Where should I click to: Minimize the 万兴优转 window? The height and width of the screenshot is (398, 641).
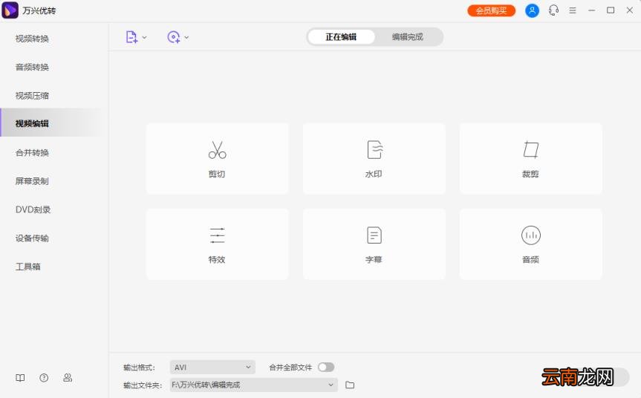tap(591, 10)
